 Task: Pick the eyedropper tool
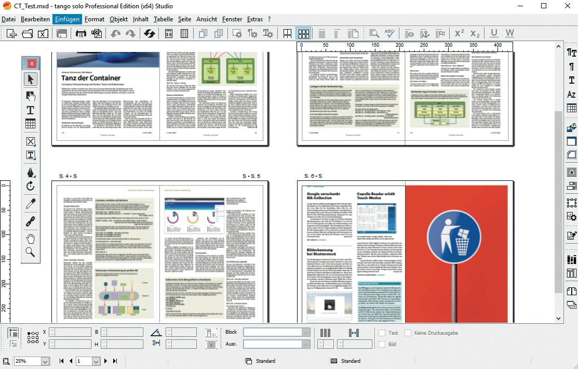pyautogui.click(x=31, y=204)
